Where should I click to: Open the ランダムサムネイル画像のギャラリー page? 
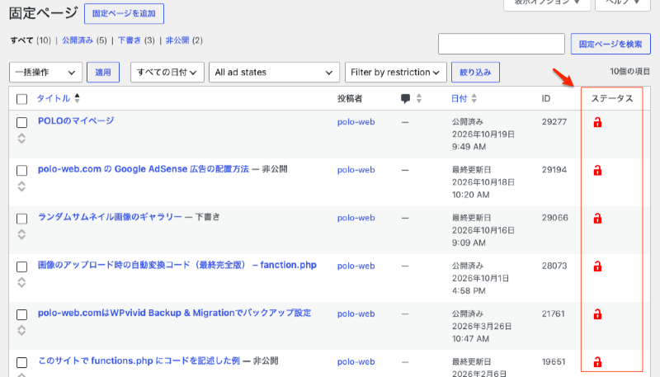tap(110, 217)
